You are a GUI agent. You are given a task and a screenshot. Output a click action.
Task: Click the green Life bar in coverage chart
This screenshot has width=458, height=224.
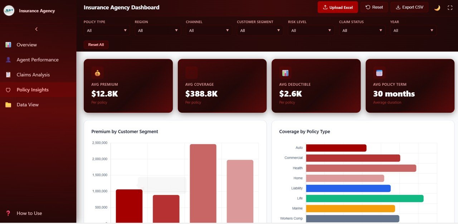tap(365, 198)
